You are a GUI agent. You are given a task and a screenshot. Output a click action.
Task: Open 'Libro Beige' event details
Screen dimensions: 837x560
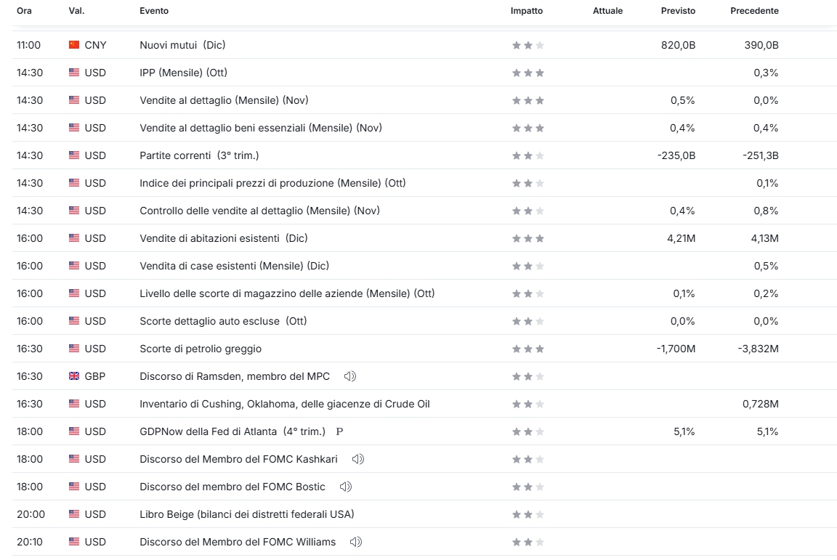[246, 514]
